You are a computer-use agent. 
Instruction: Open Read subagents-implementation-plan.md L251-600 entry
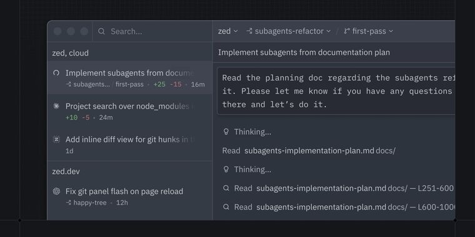click(x=338, y=188)
